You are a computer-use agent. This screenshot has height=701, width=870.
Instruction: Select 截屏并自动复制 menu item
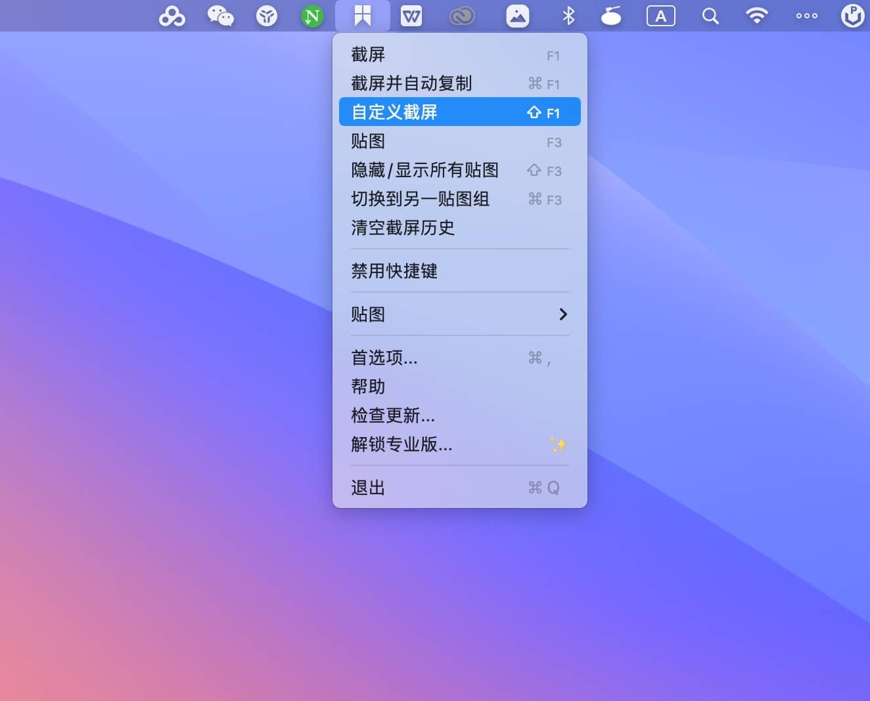pyautogui.click(x=411, y=84)
